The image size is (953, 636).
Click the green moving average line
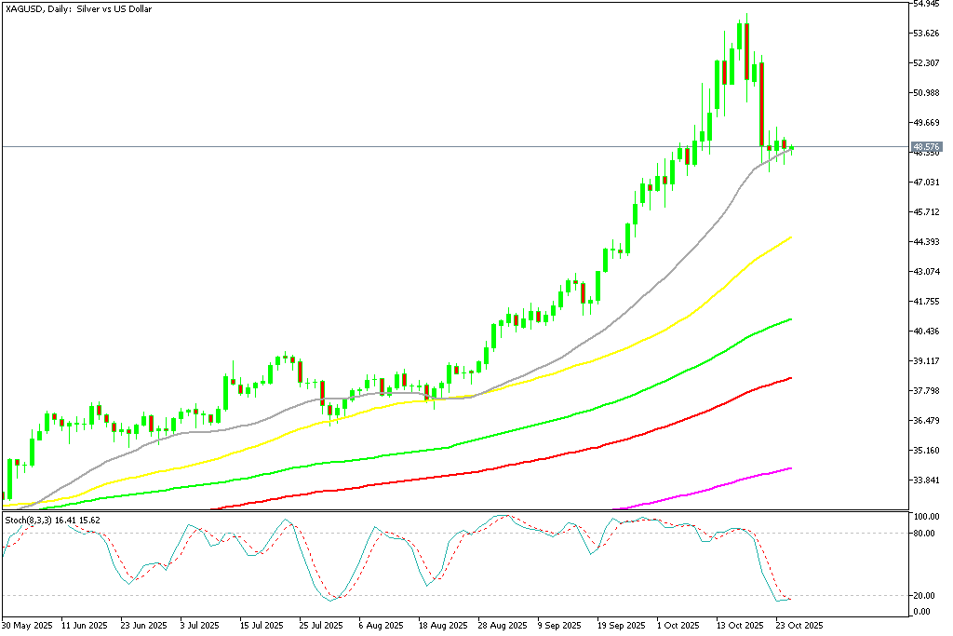[x=651, y=388]
